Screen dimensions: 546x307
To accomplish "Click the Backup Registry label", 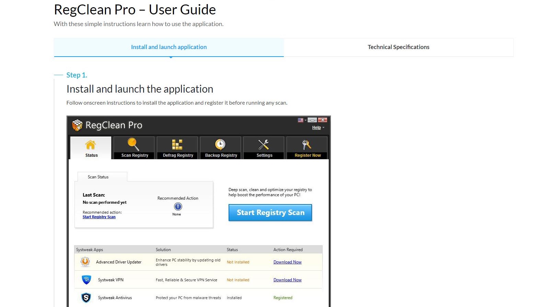I will [x=221, y=155].
